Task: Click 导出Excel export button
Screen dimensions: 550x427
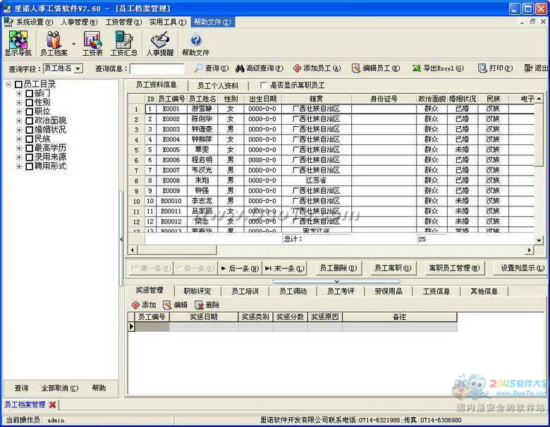Action: (x=438, y=68)
